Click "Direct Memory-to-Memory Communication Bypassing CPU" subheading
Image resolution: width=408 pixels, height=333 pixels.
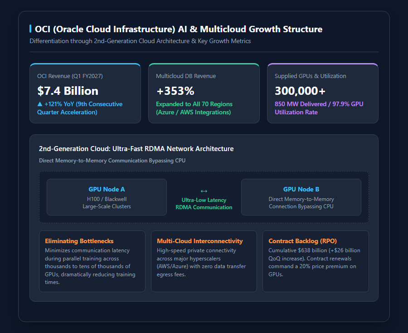coord(112,161)
